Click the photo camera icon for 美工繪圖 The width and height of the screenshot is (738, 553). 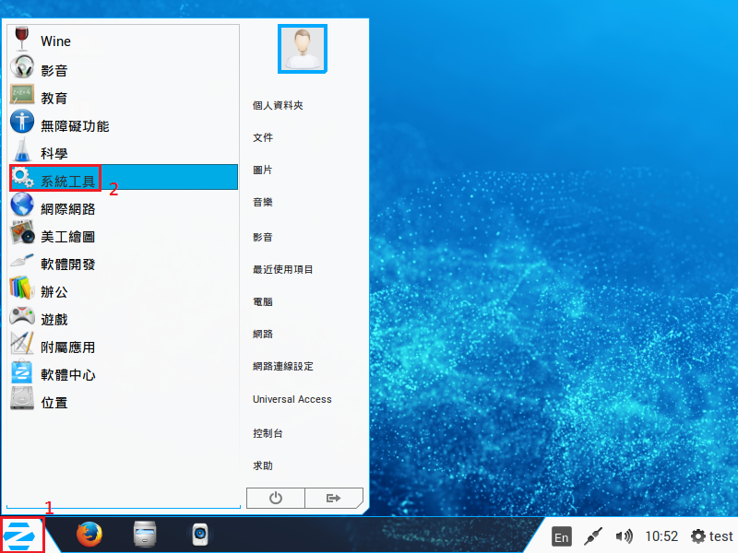pos(22,232)
